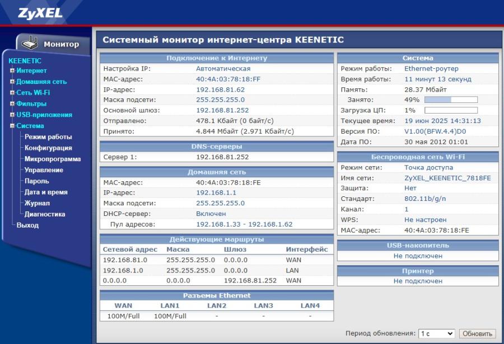Click the KEENETIC root menu item

click(24, 61)
